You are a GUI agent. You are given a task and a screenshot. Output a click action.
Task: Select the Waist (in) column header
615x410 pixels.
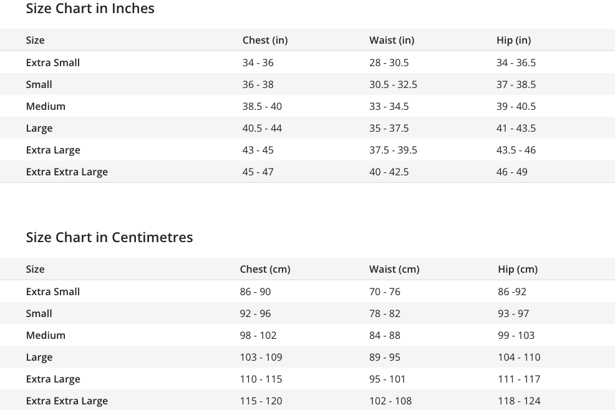click(x=392, y=40)
